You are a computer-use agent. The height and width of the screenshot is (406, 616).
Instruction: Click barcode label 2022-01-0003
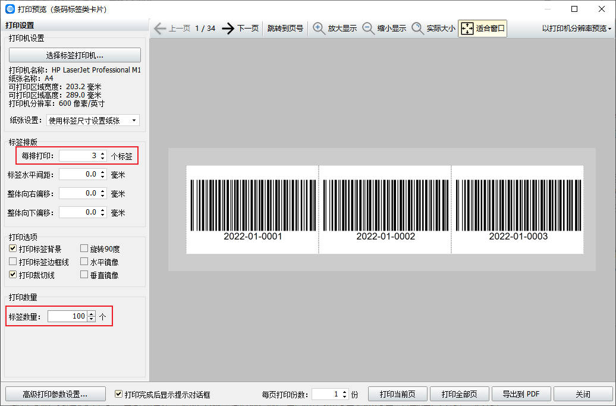pos(518,210)
